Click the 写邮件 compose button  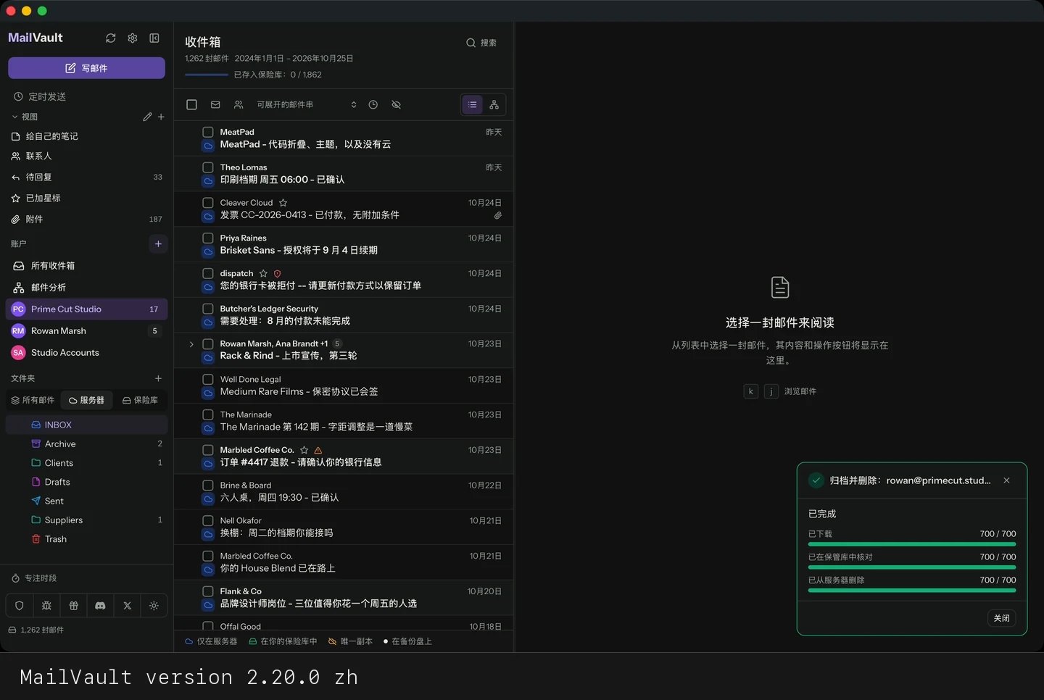click(86, 68)
